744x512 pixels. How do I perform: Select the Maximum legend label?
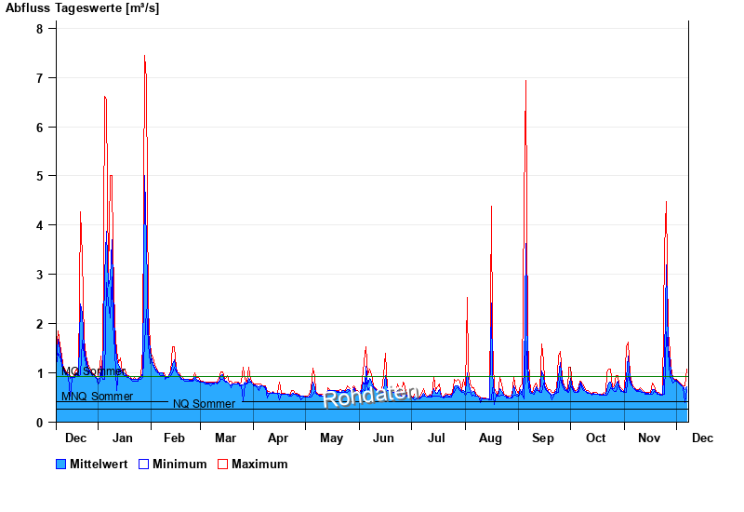pos(259,465)
